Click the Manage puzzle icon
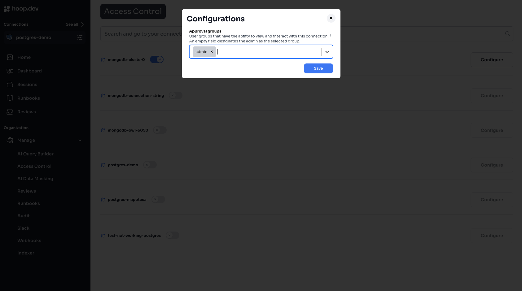 point(10,140)
